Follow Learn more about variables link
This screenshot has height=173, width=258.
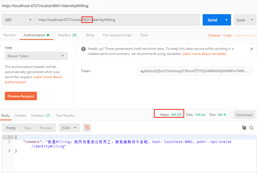tap(204, 54)
